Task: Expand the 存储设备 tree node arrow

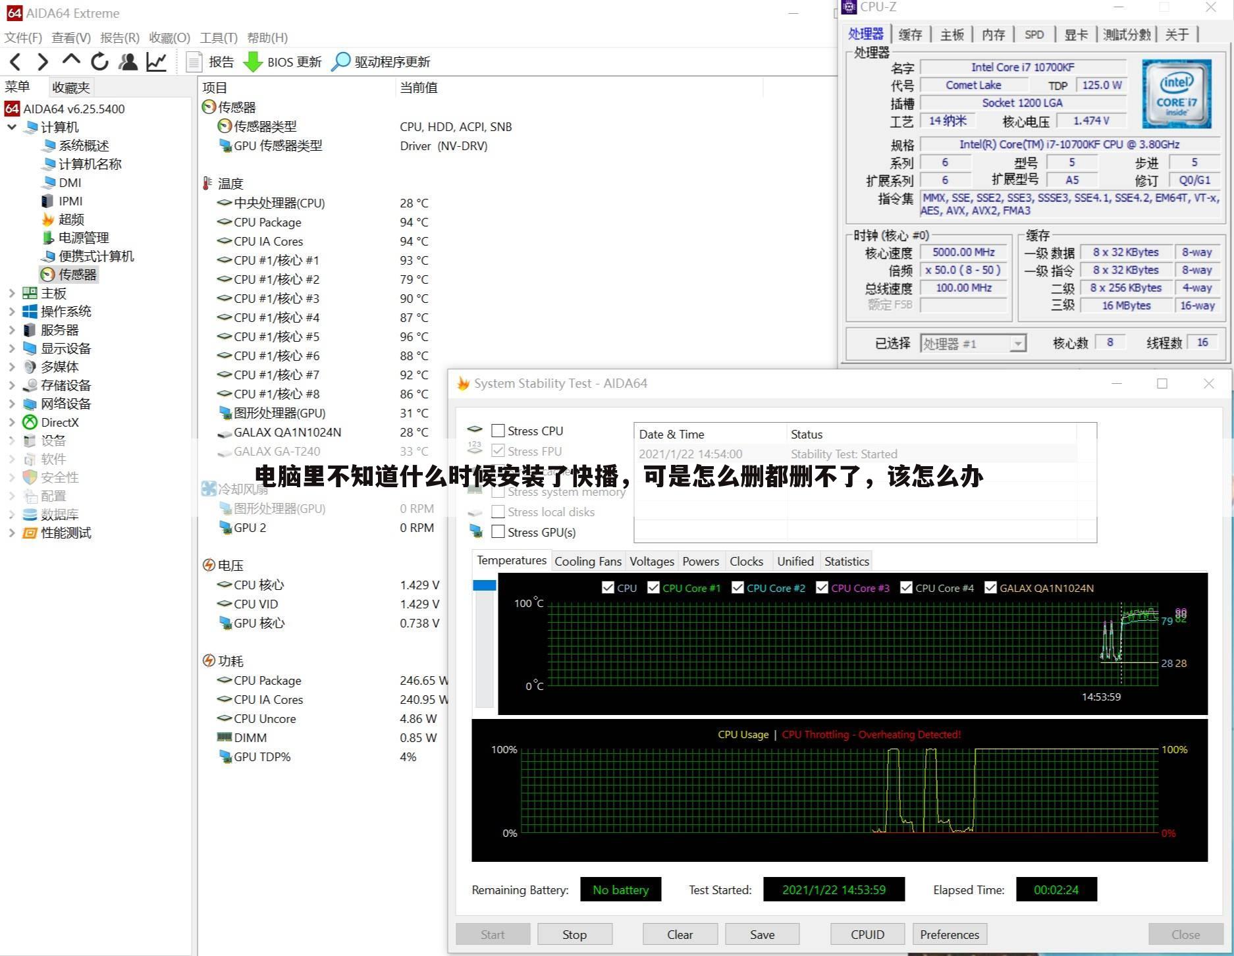Action: pos(12,385)
